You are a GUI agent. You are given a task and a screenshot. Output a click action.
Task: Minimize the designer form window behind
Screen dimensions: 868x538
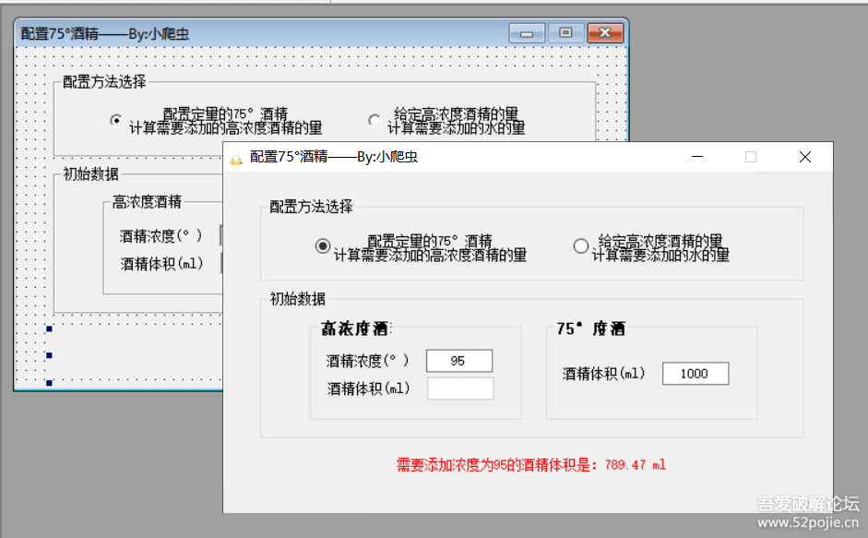(527, 33)
